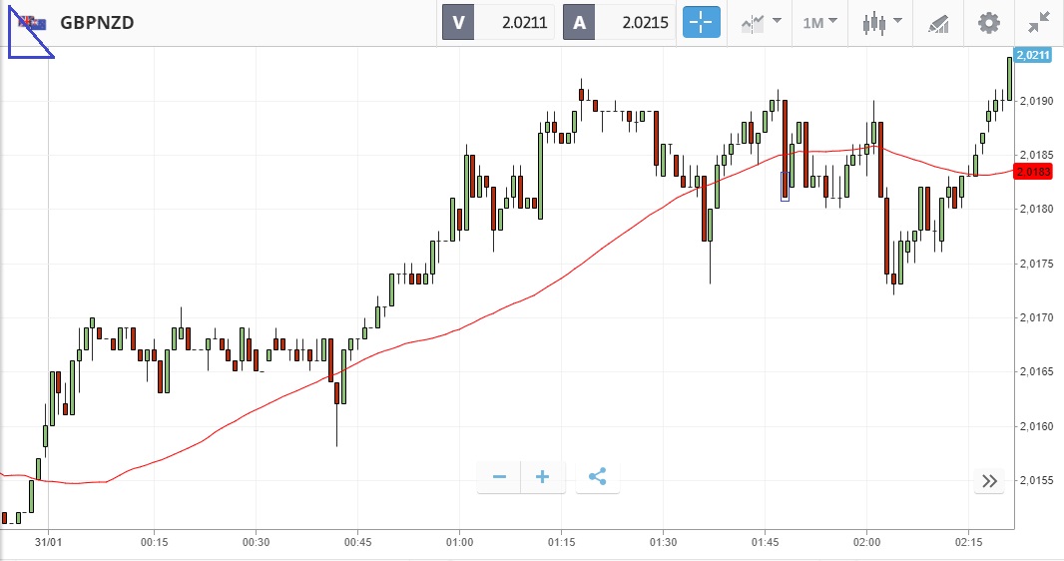
Task: Open the compare instruments dropdown
Action: [761, 22]
